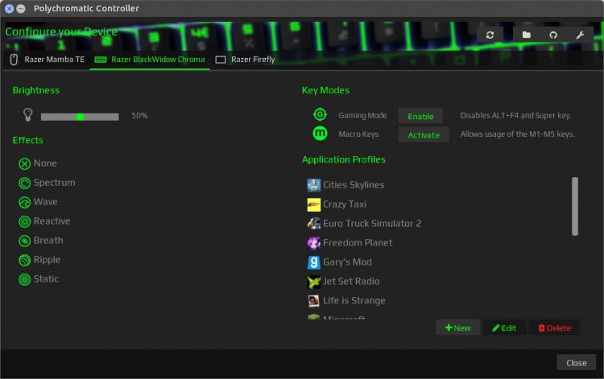Screen dimensions: 604x379
Task: Click the Cities Skylines profile icon
Action: coord(313,185)
